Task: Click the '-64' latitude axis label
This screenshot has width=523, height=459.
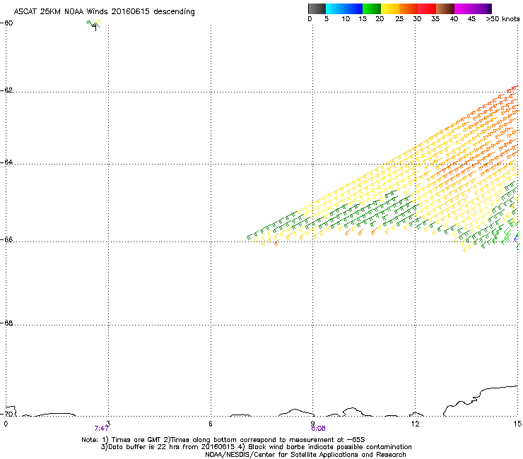Action: (x=6, y=162)
